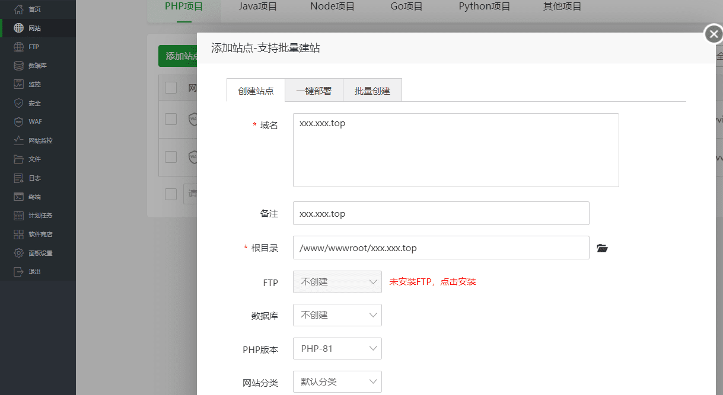
Task: Expand the 数据库 dropdown in dialog
Action: (337, 315)
